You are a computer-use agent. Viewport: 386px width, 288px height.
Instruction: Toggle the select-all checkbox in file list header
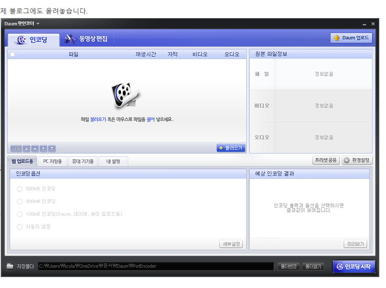(x=13, y=55)
